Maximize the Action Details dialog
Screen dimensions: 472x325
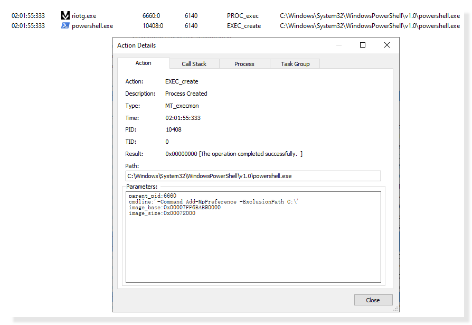point(363,45)
